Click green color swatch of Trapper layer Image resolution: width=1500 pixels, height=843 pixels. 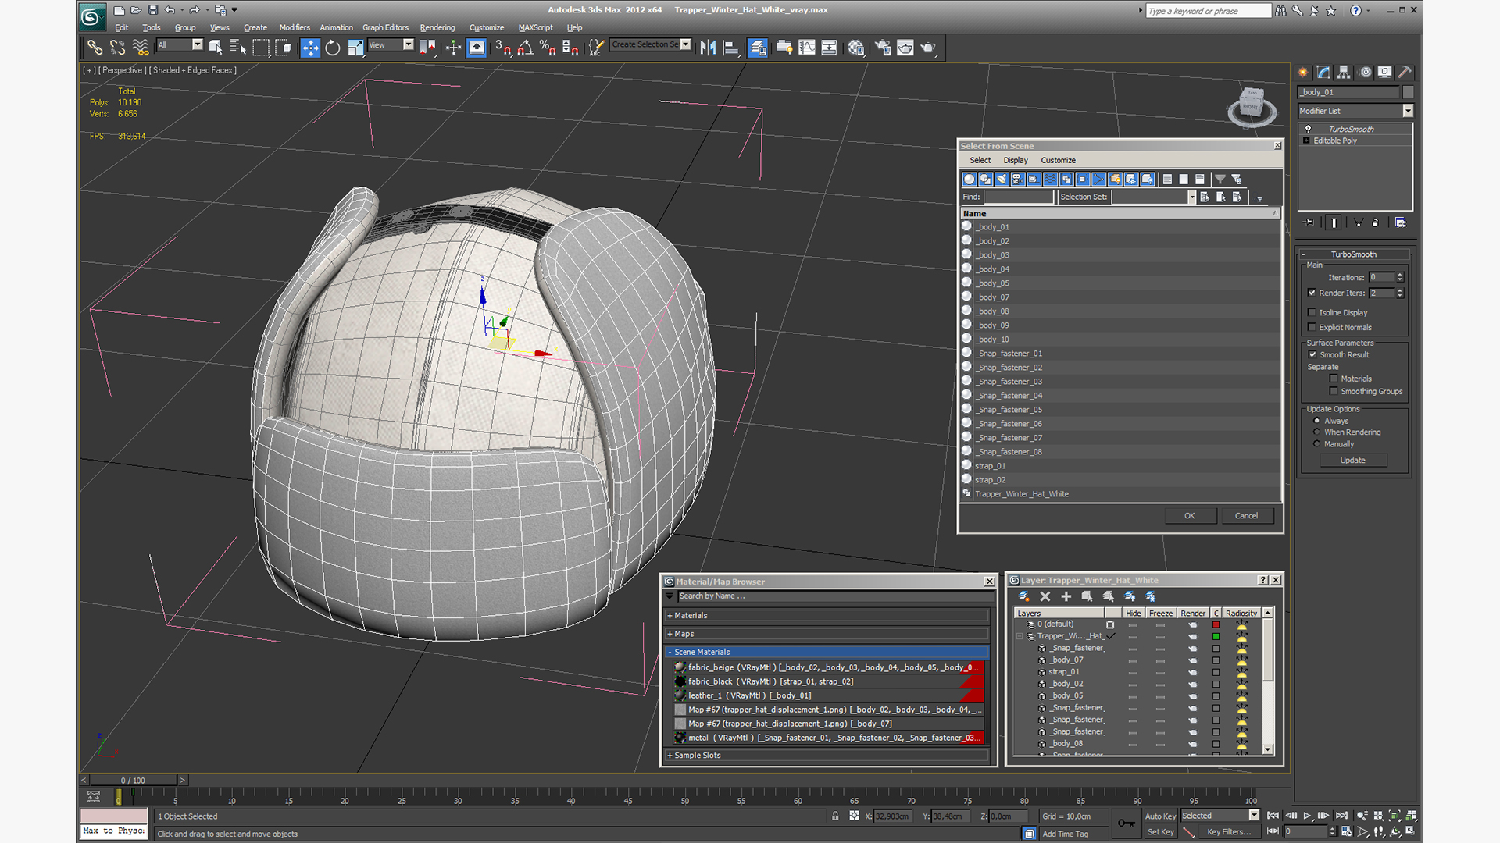1216,636
